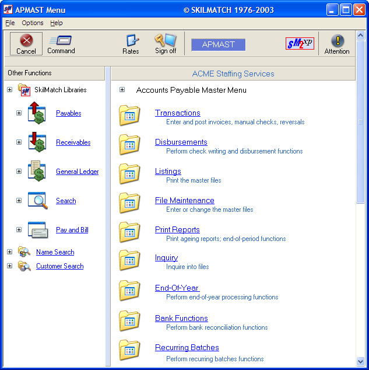
Task: Open the End-Of-Year link
Action: [x=177, y=288]
